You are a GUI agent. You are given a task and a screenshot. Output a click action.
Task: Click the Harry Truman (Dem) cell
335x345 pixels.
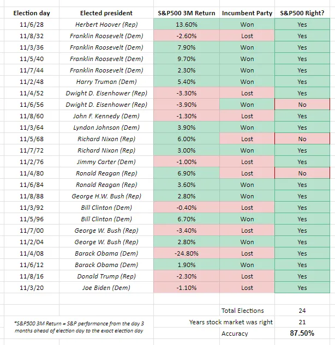[x=106, y=82]
